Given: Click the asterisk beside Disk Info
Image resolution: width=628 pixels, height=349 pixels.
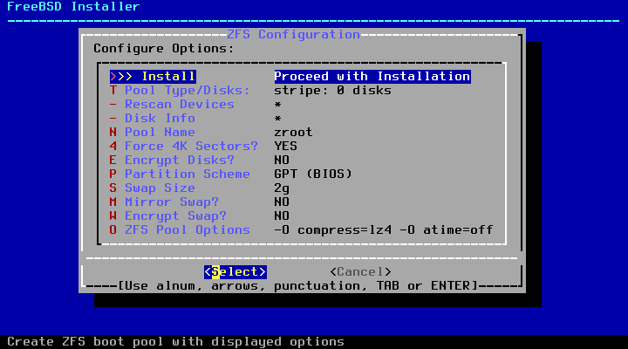Looking at the screenshot, I should (277, 119).
